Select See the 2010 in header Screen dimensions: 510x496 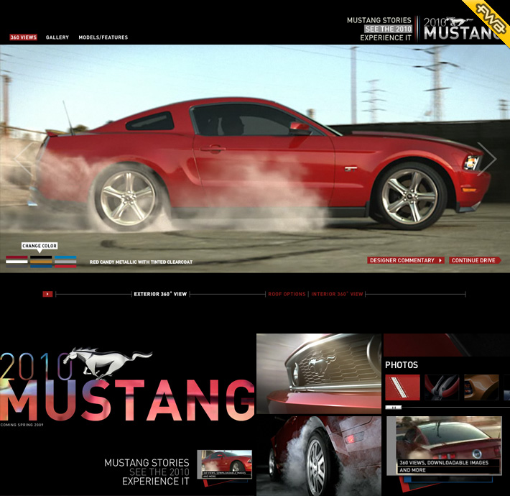[389, 29]
